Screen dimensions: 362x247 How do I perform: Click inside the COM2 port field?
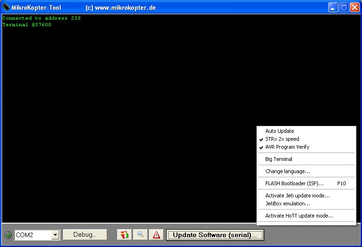pos(33,235)
